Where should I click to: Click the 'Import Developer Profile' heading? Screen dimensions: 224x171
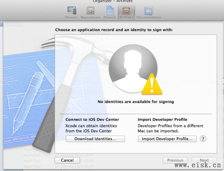162,120
